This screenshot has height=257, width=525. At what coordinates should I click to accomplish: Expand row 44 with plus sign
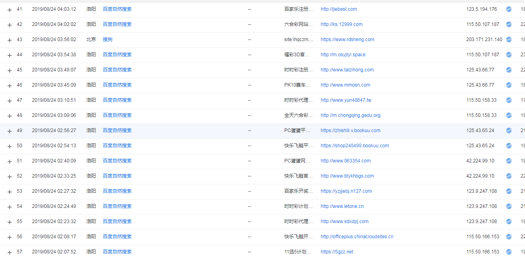[10, 55]
